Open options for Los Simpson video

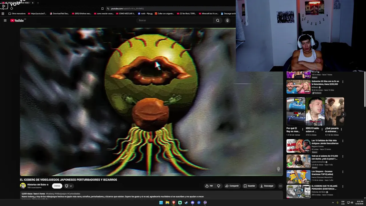[x=343, y=172]
